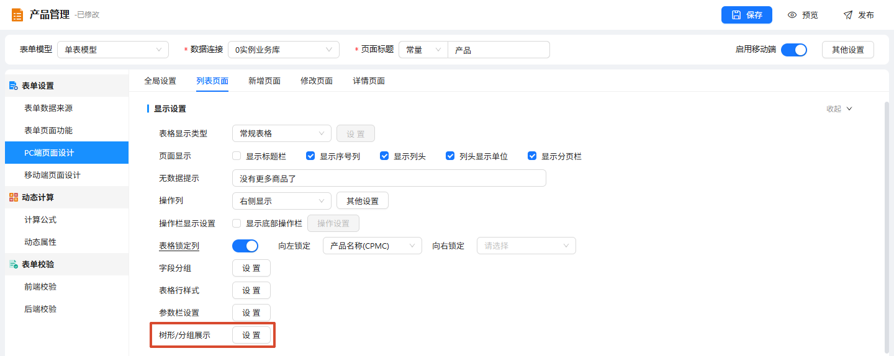Click the 动态计算 section icon
894x356 pixels.
point(14,197)
